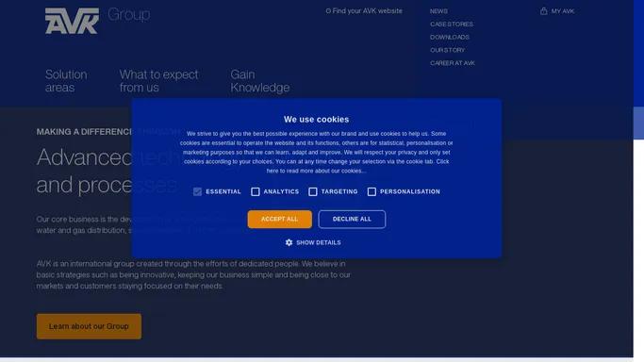Open What to expect from us menu

tap(159, 81)
